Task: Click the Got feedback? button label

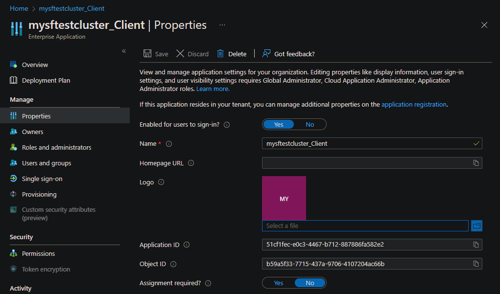Action: (294, 54)
